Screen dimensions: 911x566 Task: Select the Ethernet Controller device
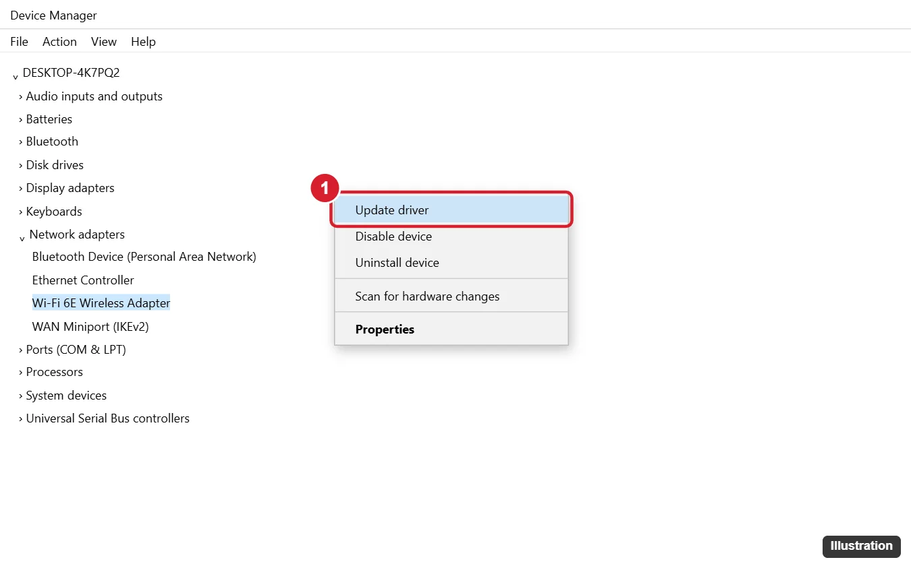click(83, 280)
